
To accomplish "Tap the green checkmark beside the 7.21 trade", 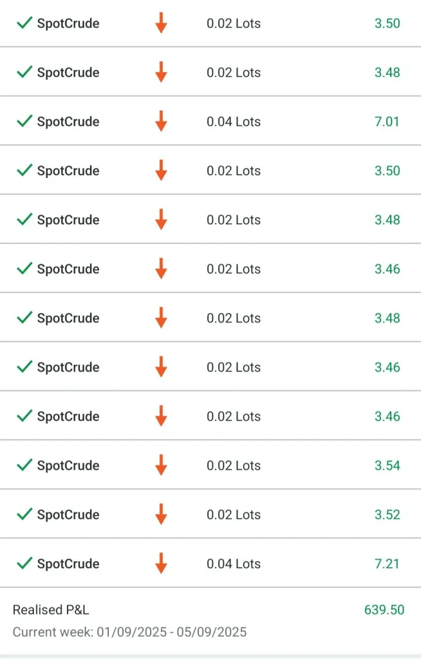I will [24, 564].
